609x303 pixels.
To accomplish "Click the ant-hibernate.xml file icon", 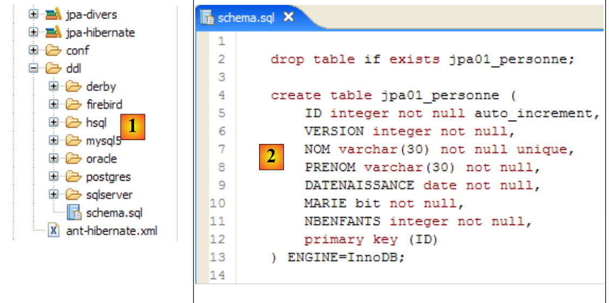I will click(x=54, y=231).
